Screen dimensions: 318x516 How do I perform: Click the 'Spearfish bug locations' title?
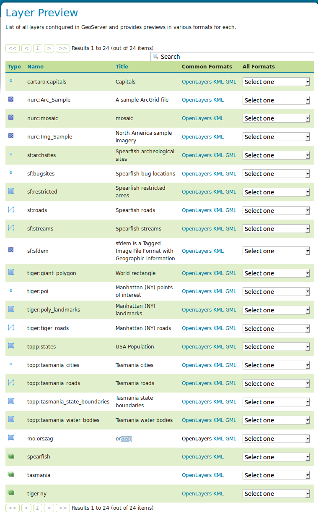pos(145,174)
